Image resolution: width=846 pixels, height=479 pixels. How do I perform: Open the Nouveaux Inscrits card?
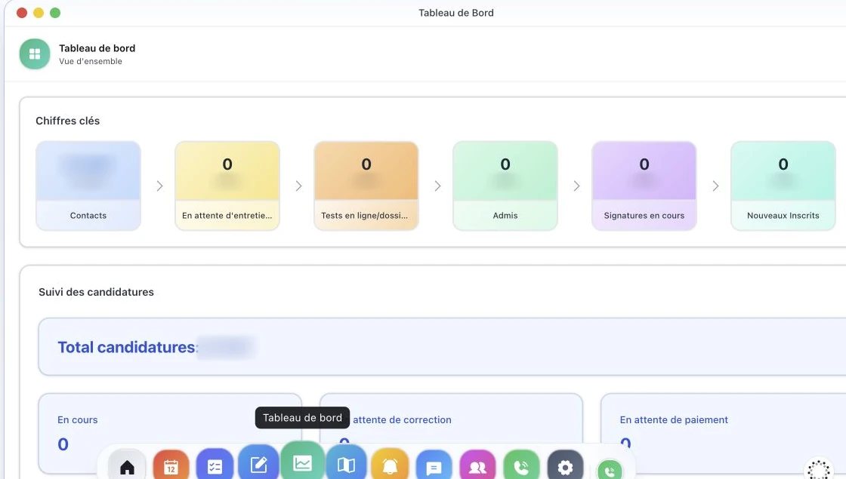pyautogui.click(x=783, y=186)
